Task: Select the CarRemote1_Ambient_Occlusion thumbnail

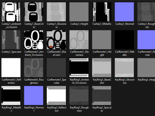Action: coord(34,40)
